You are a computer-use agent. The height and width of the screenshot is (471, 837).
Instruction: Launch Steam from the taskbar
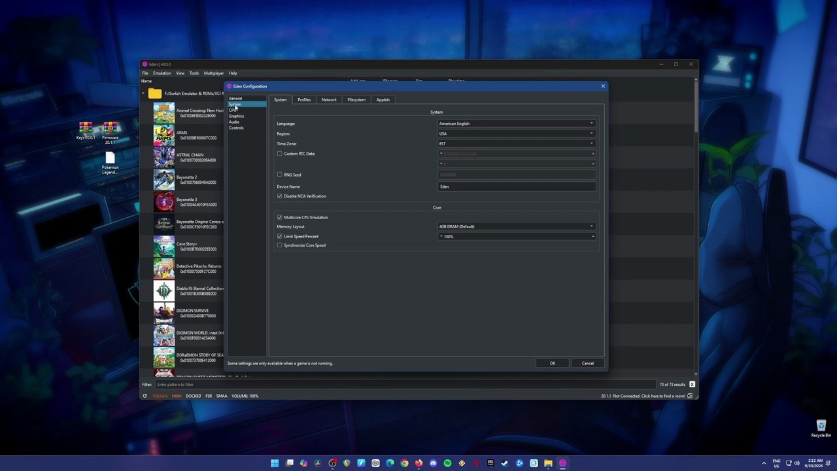(505, 463)
